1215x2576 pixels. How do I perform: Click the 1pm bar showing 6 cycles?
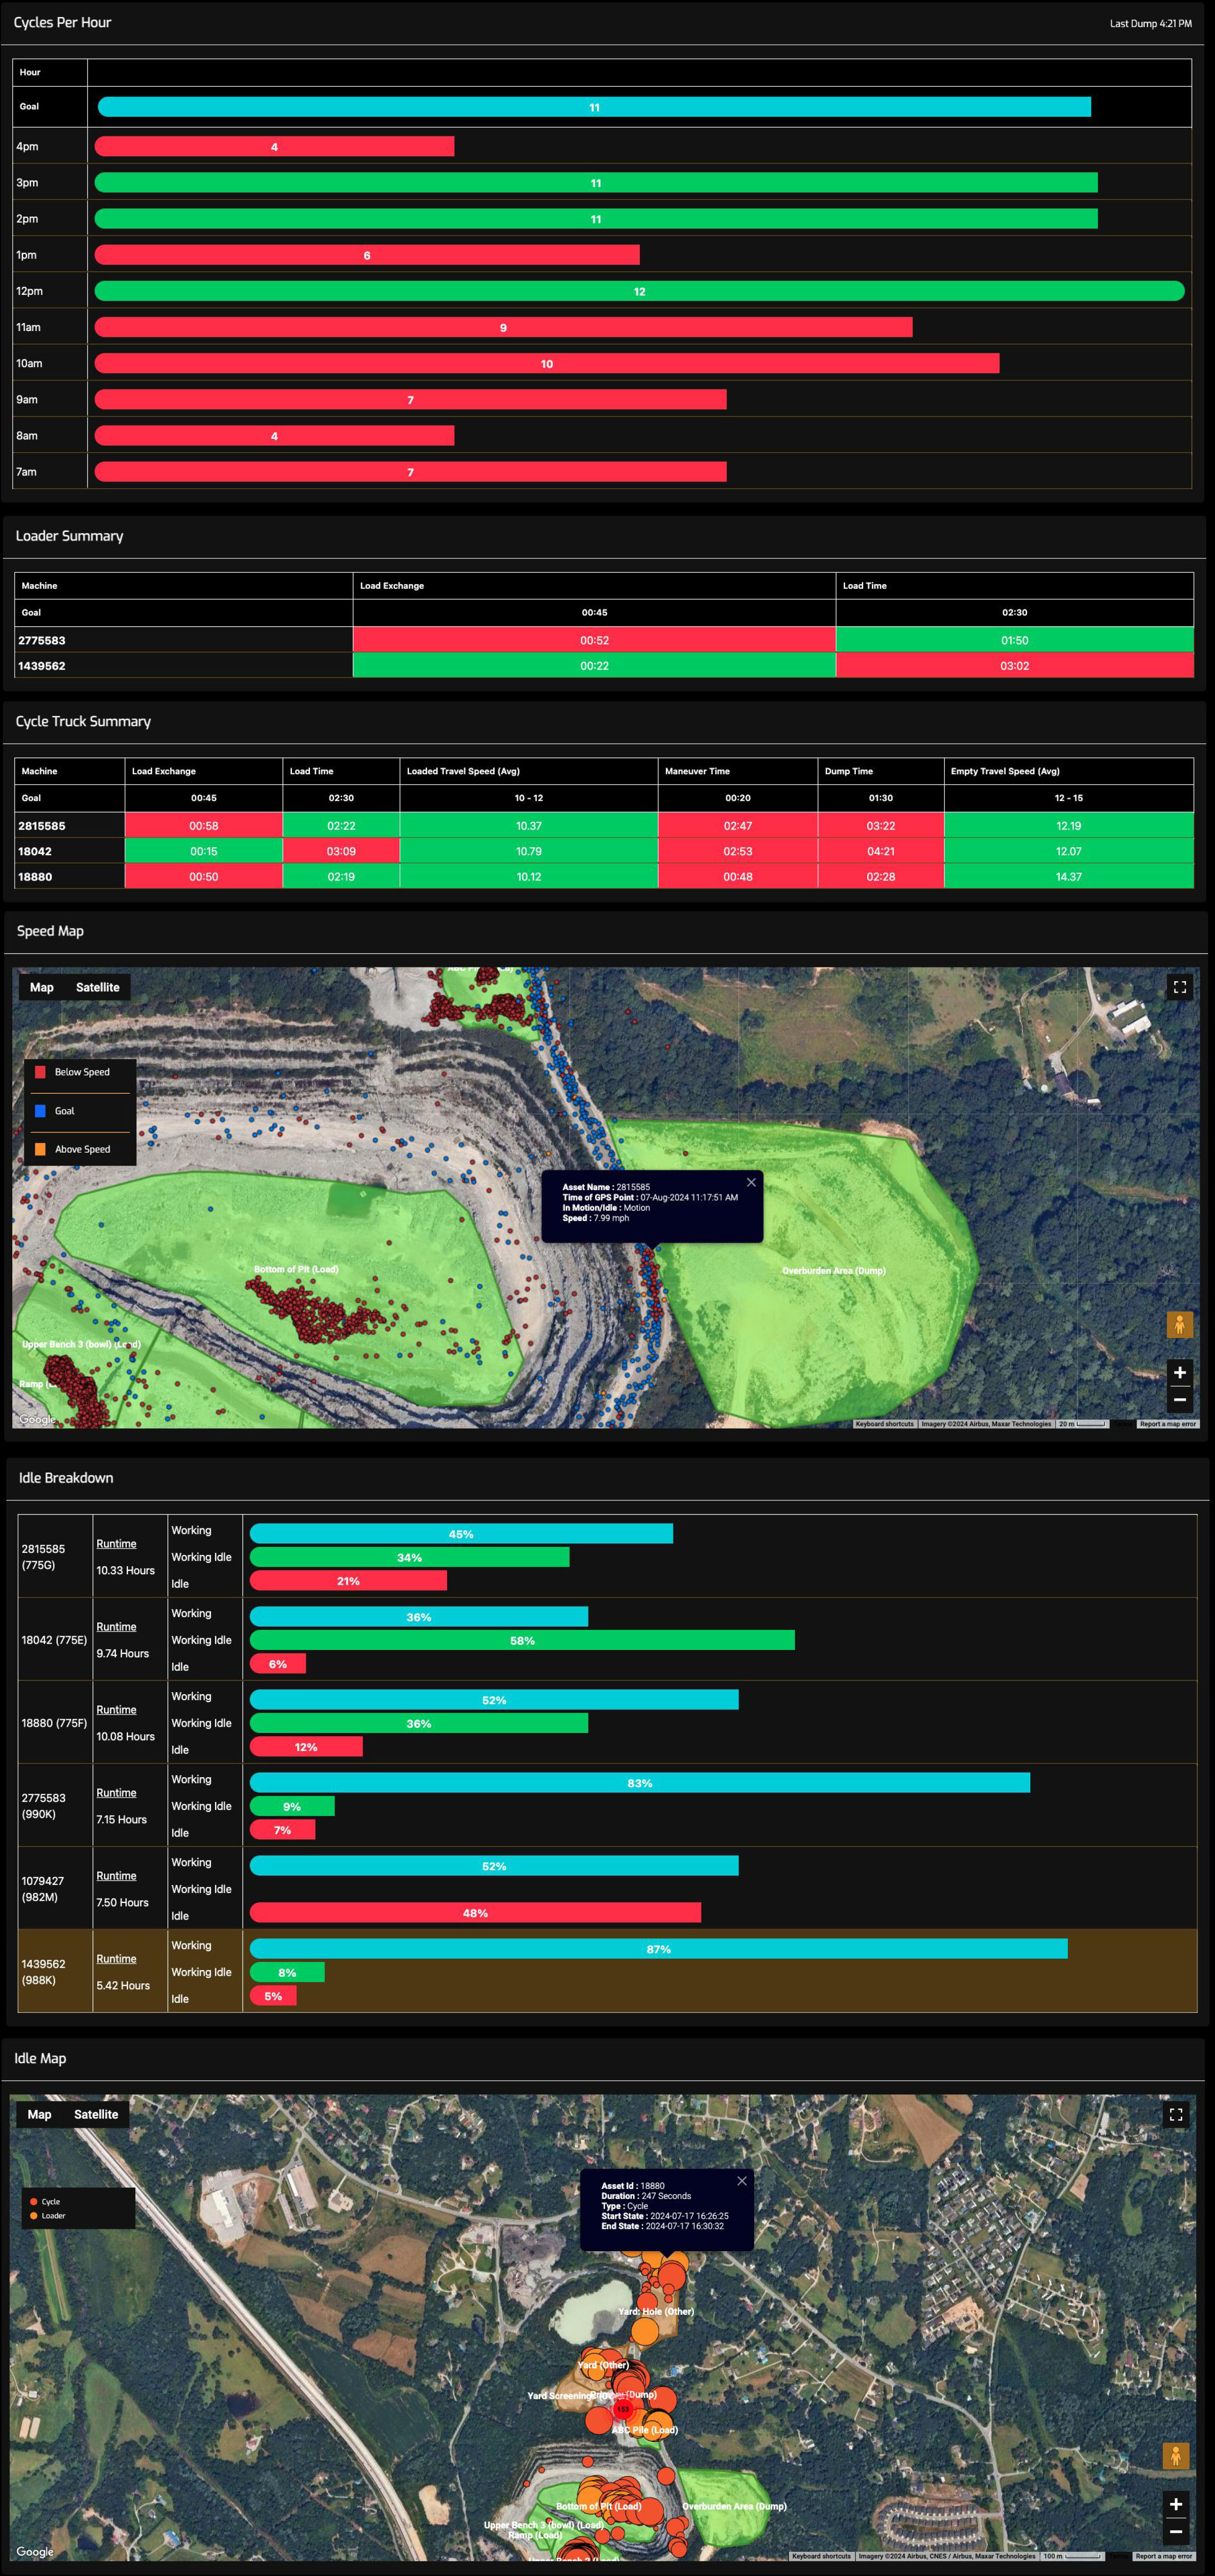click(367, 255)
